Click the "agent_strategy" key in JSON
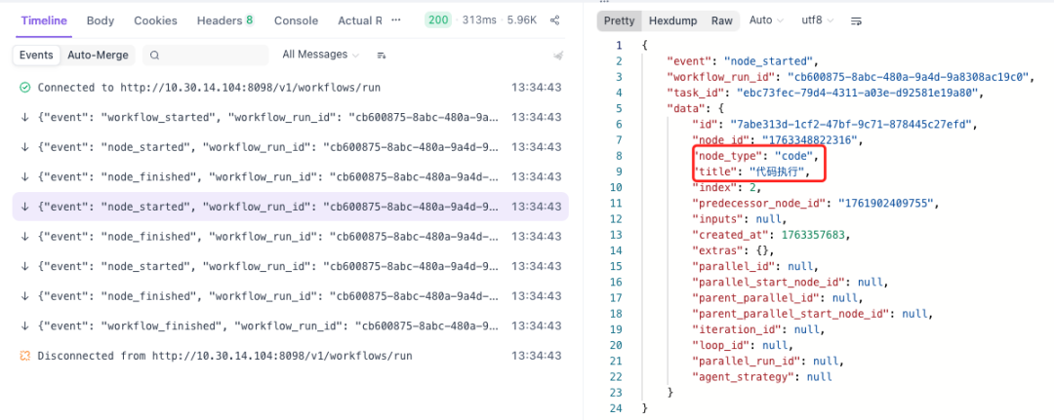1054x420 pixels. [742, 376]
